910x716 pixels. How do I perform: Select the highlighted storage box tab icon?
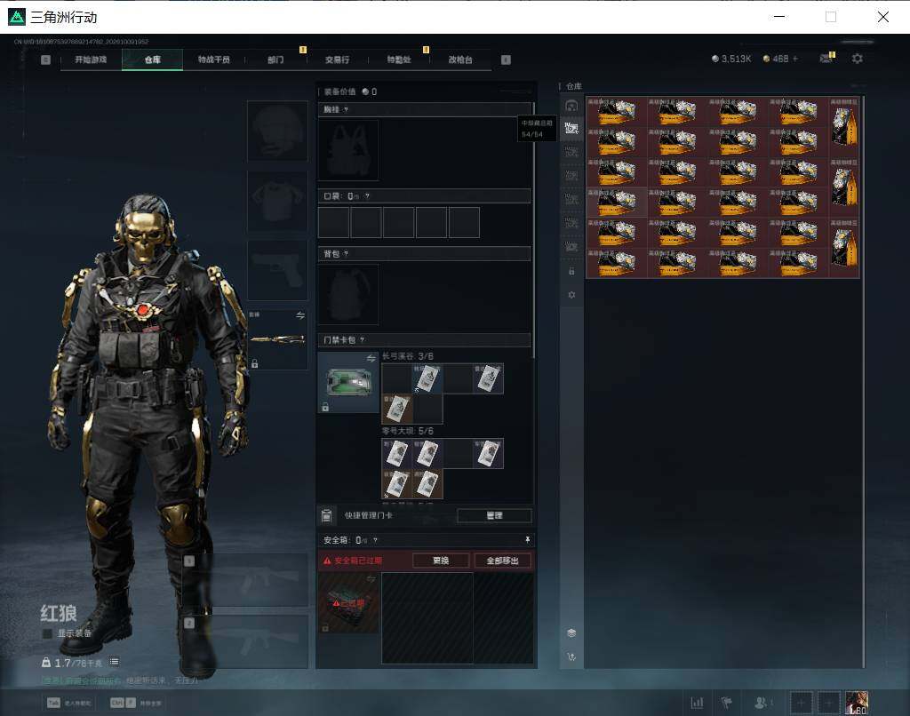pos(571,128)
